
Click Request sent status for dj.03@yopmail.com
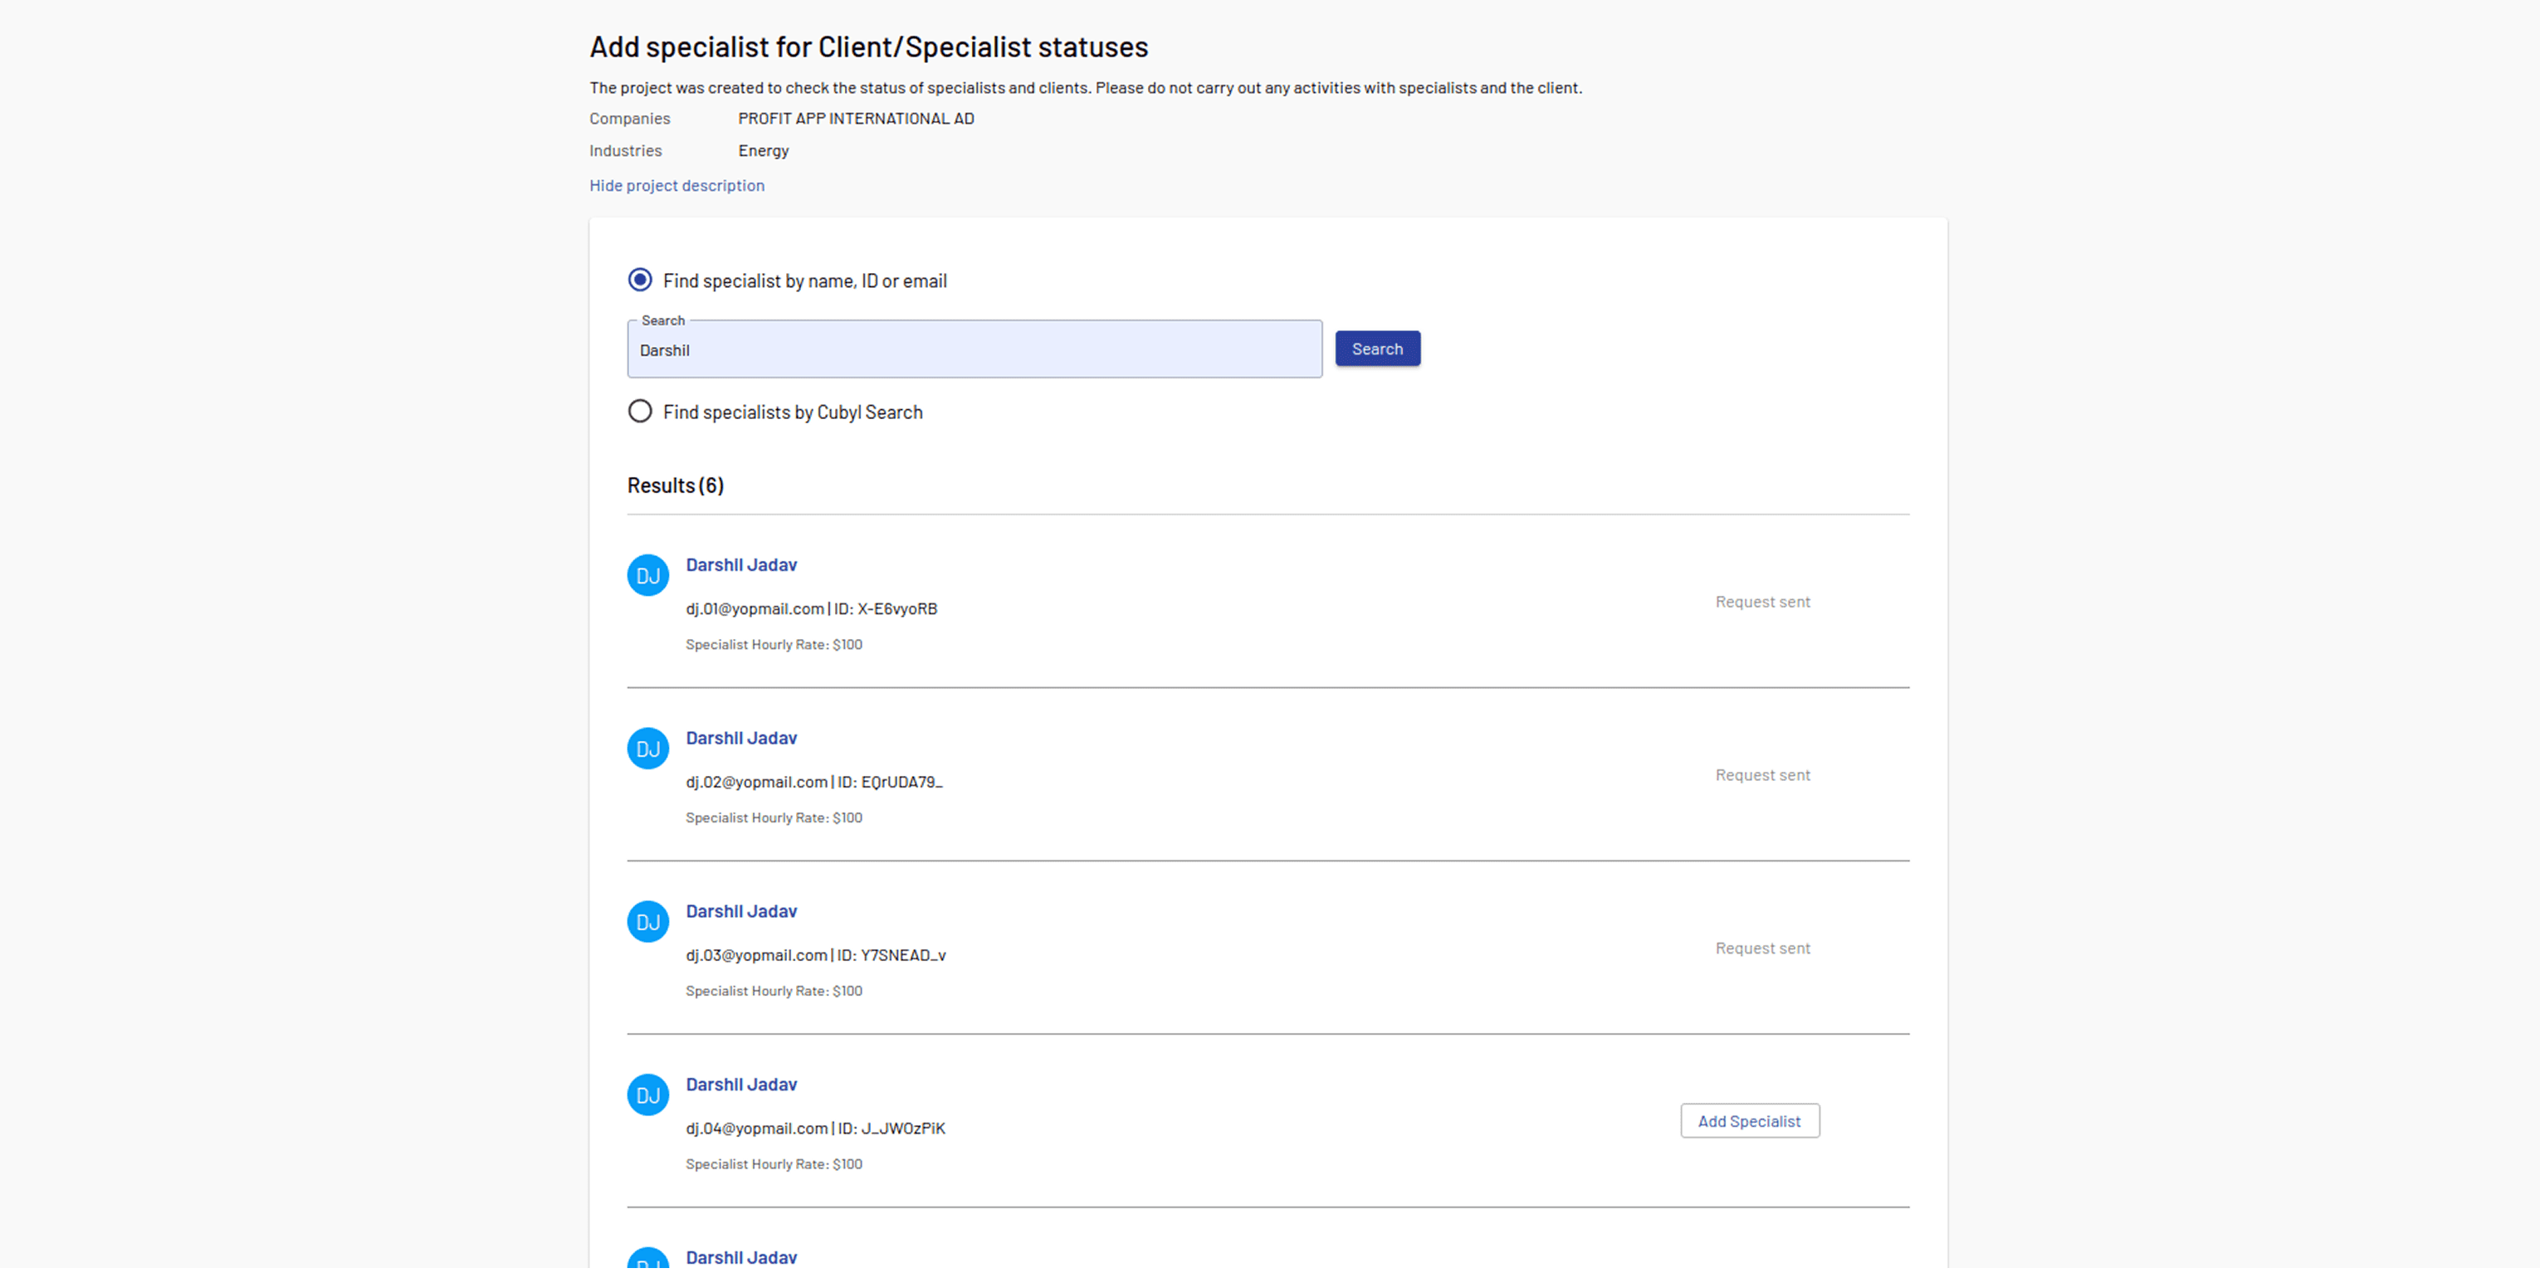1762,949
